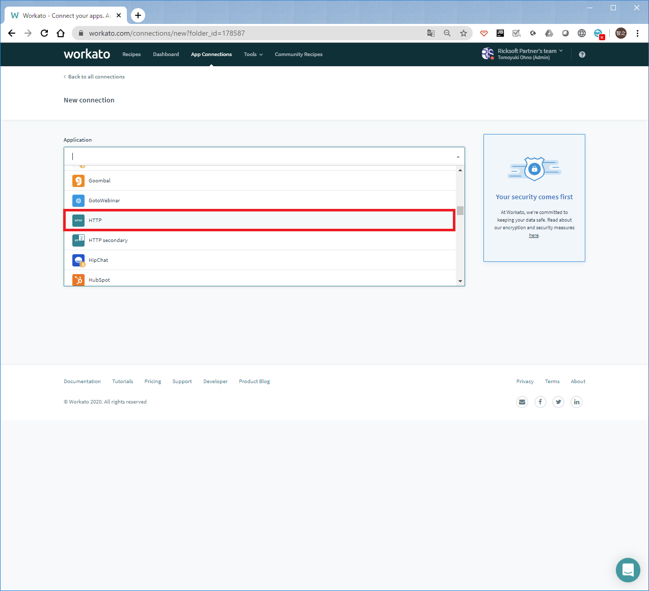Screen dimensions: 649x591
Task: Select HubSpot from the list
Action: [x=260, y=279]
